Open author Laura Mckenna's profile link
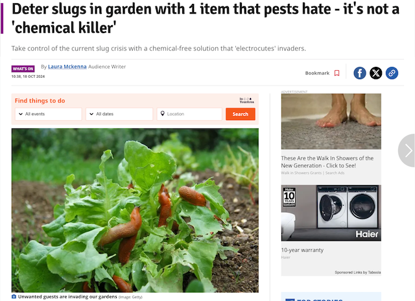Image resolution: width=415 pixels, height=301 pixels. pyautogui.click(x=67, y=67)
